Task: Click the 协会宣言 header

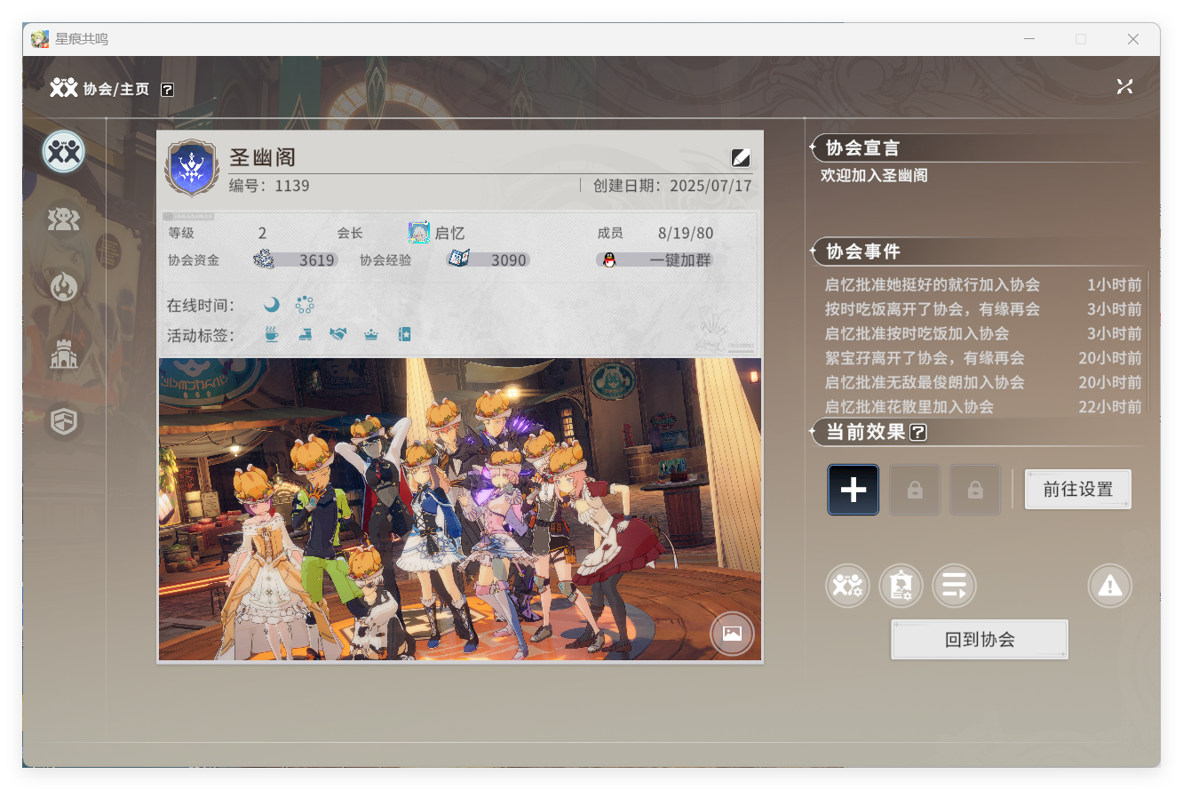Action: 863,148
